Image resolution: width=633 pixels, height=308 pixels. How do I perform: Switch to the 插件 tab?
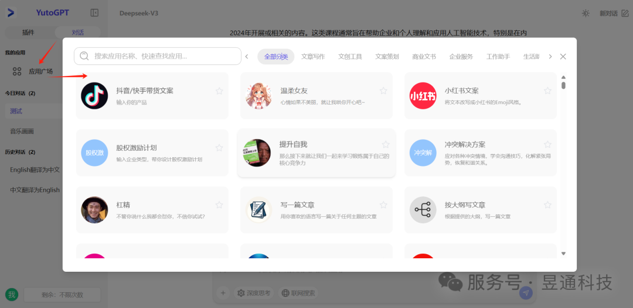click(28, 33)
